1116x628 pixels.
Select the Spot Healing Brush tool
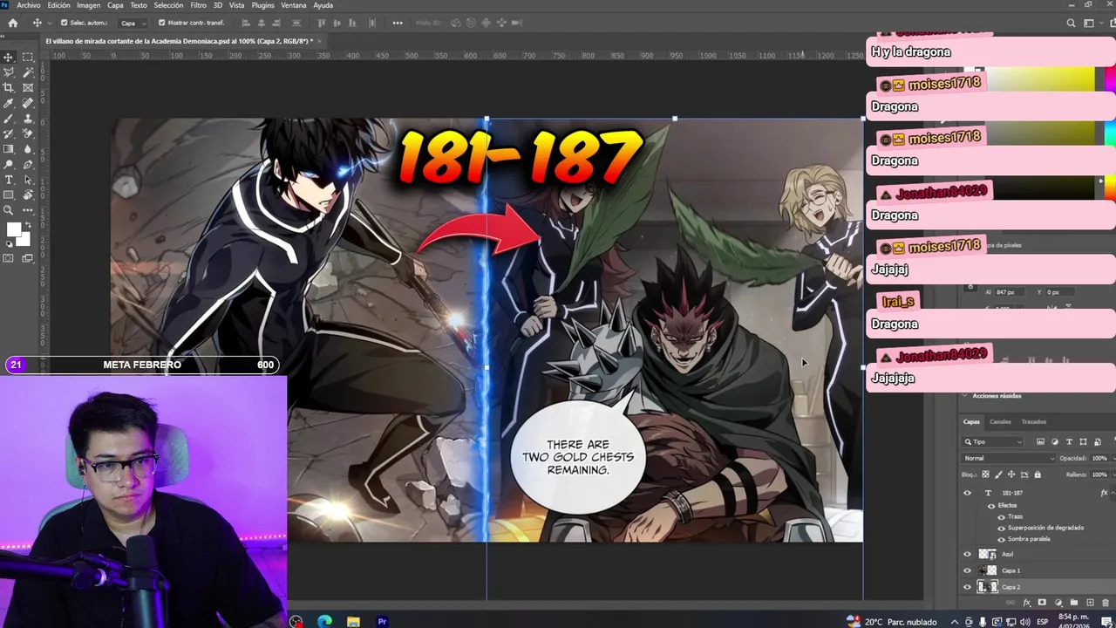tap(28, 103)
